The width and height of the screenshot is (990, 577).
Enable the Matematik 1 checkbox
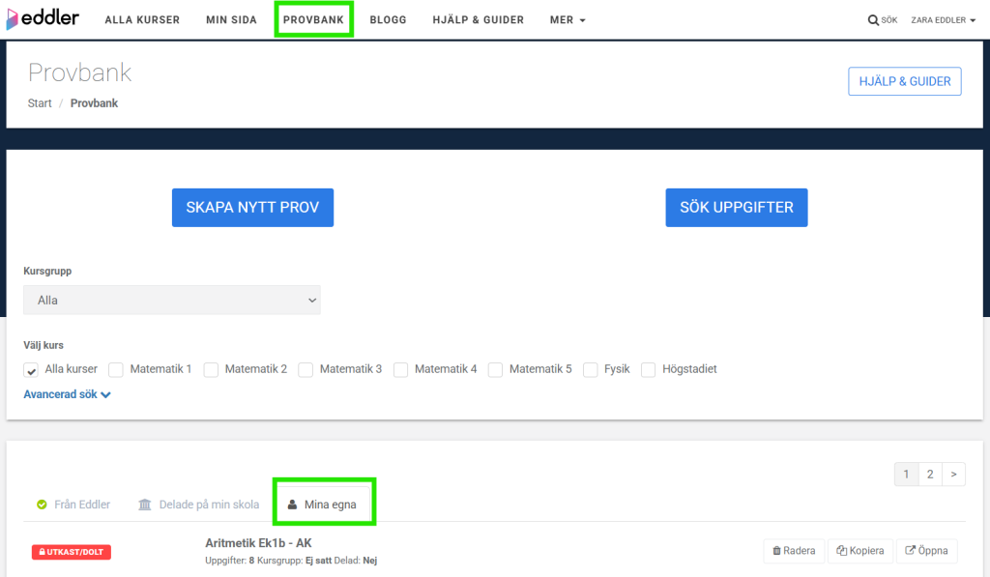116,369
